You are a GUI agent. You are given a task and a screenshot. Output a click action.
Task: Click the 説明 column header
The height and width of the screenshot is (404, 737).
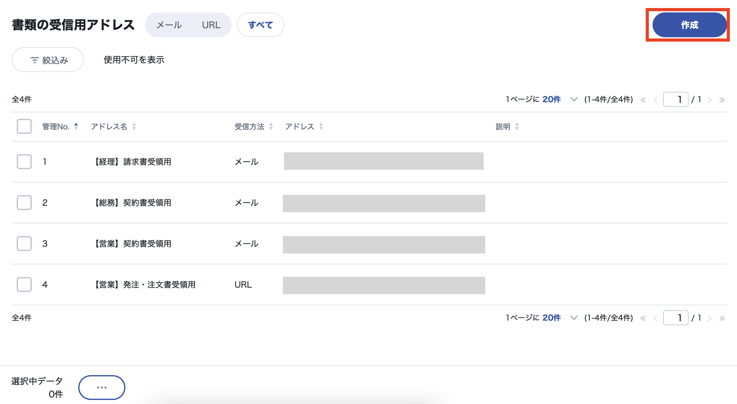[503, 126]
